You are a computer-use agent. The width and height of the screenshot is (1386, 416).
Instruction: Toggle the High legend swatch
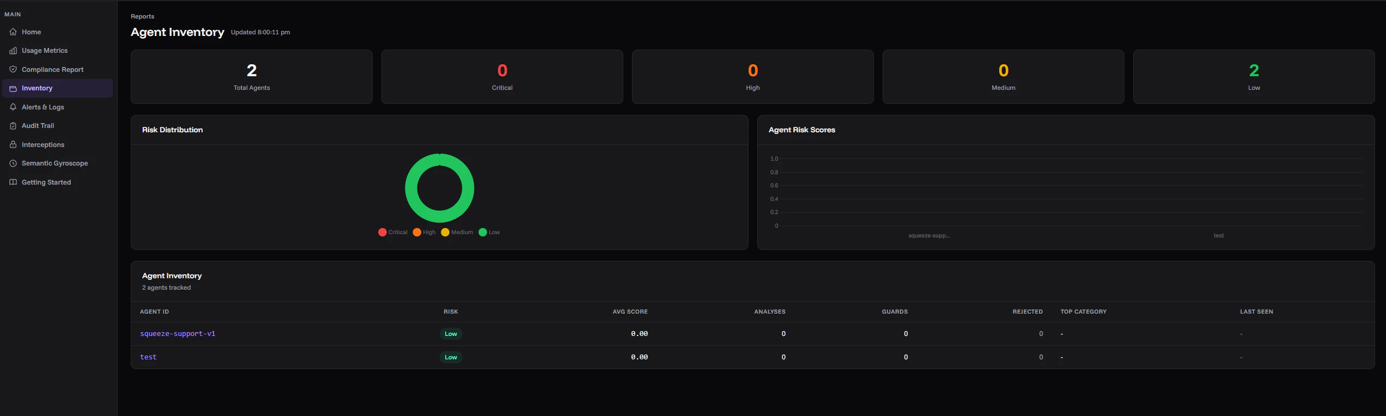coord(417,233)
